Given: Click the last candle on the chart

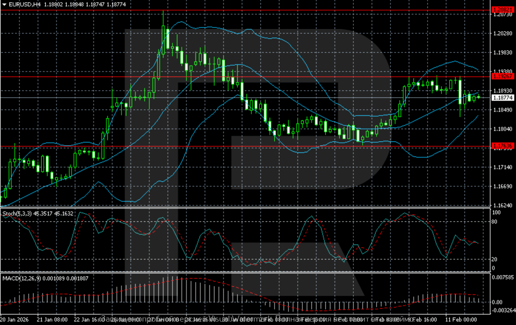Looking at the screenshot, I should [x=478, y=97].
